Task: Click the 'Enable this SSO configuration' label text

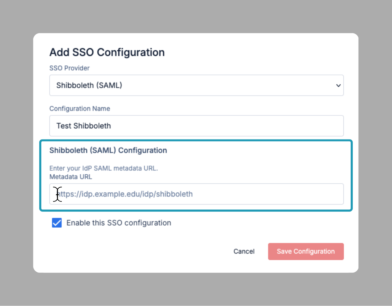Action: point(119,223)
